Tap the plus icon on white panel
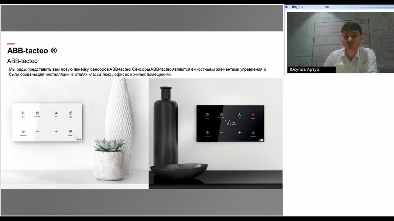 56,132
